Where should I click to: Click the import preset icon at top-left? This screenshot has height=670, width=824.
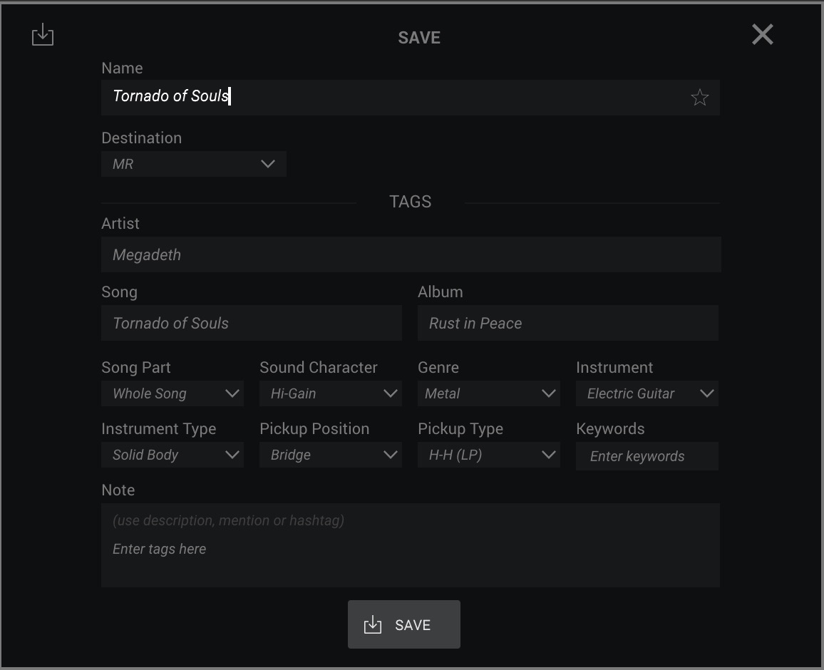click(43, 35)
